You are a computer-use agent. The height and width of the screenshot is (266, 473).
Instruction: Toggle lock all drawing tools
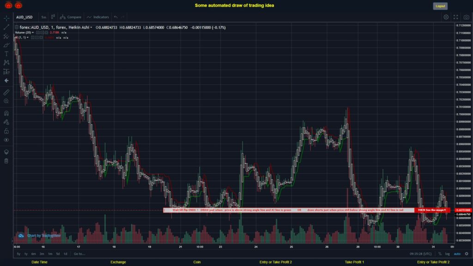[x=6, y=131]
